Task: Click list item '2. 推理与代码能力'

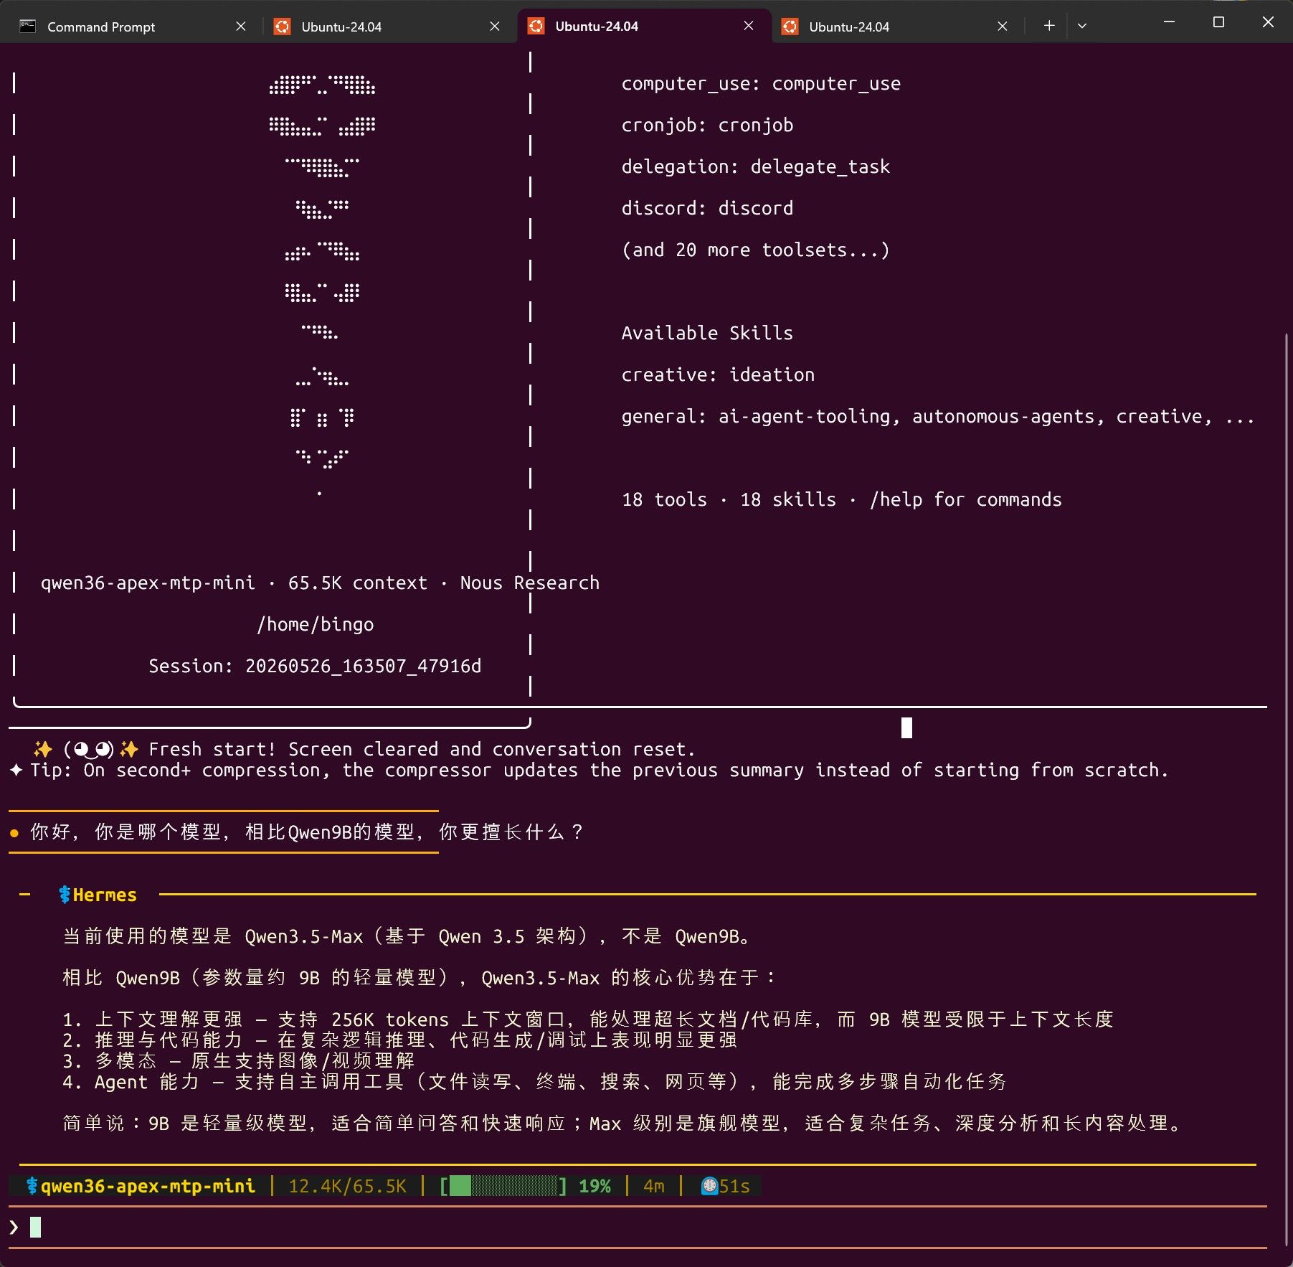Action: 400,1040
